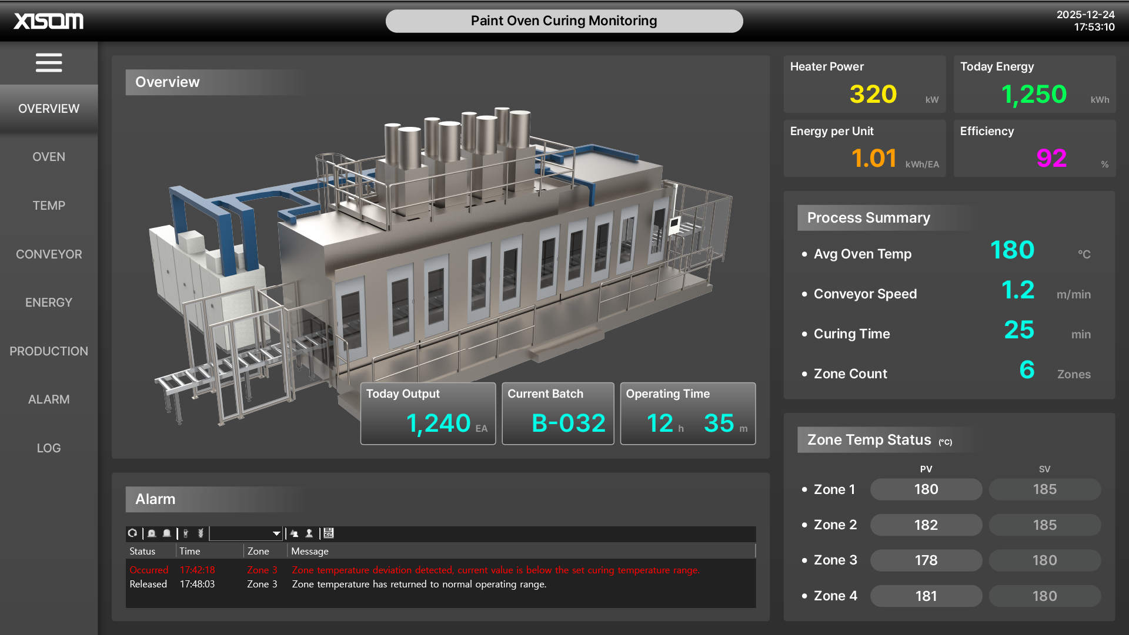1129x635 pixels.
Task: Open the ENERGY section
Action: click(x=49, y=303)
